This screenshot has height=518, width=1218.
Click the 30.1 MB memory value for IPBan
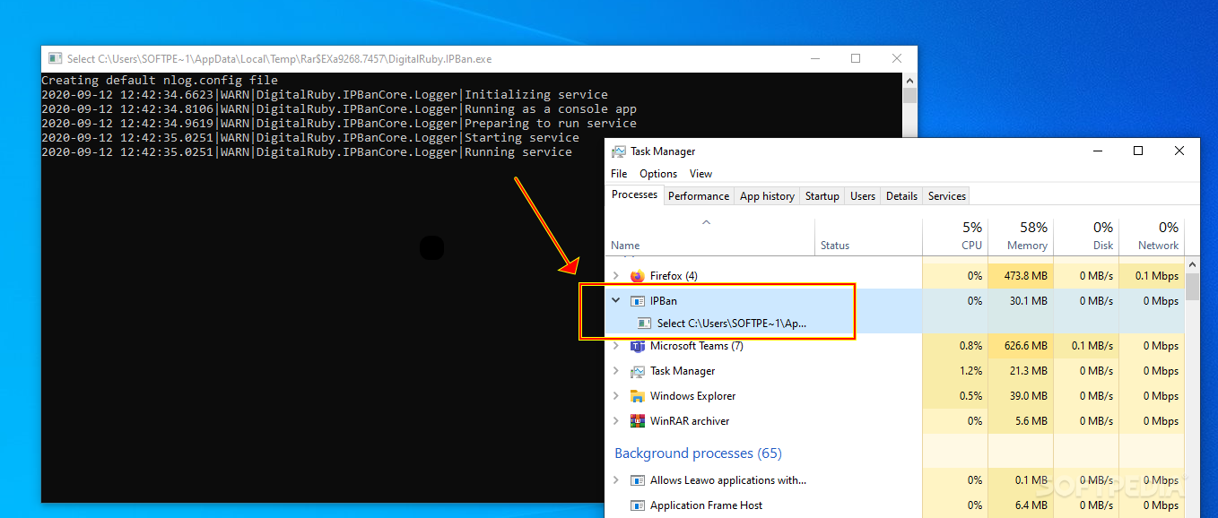pyautogui.click(x=1028, y=301)
